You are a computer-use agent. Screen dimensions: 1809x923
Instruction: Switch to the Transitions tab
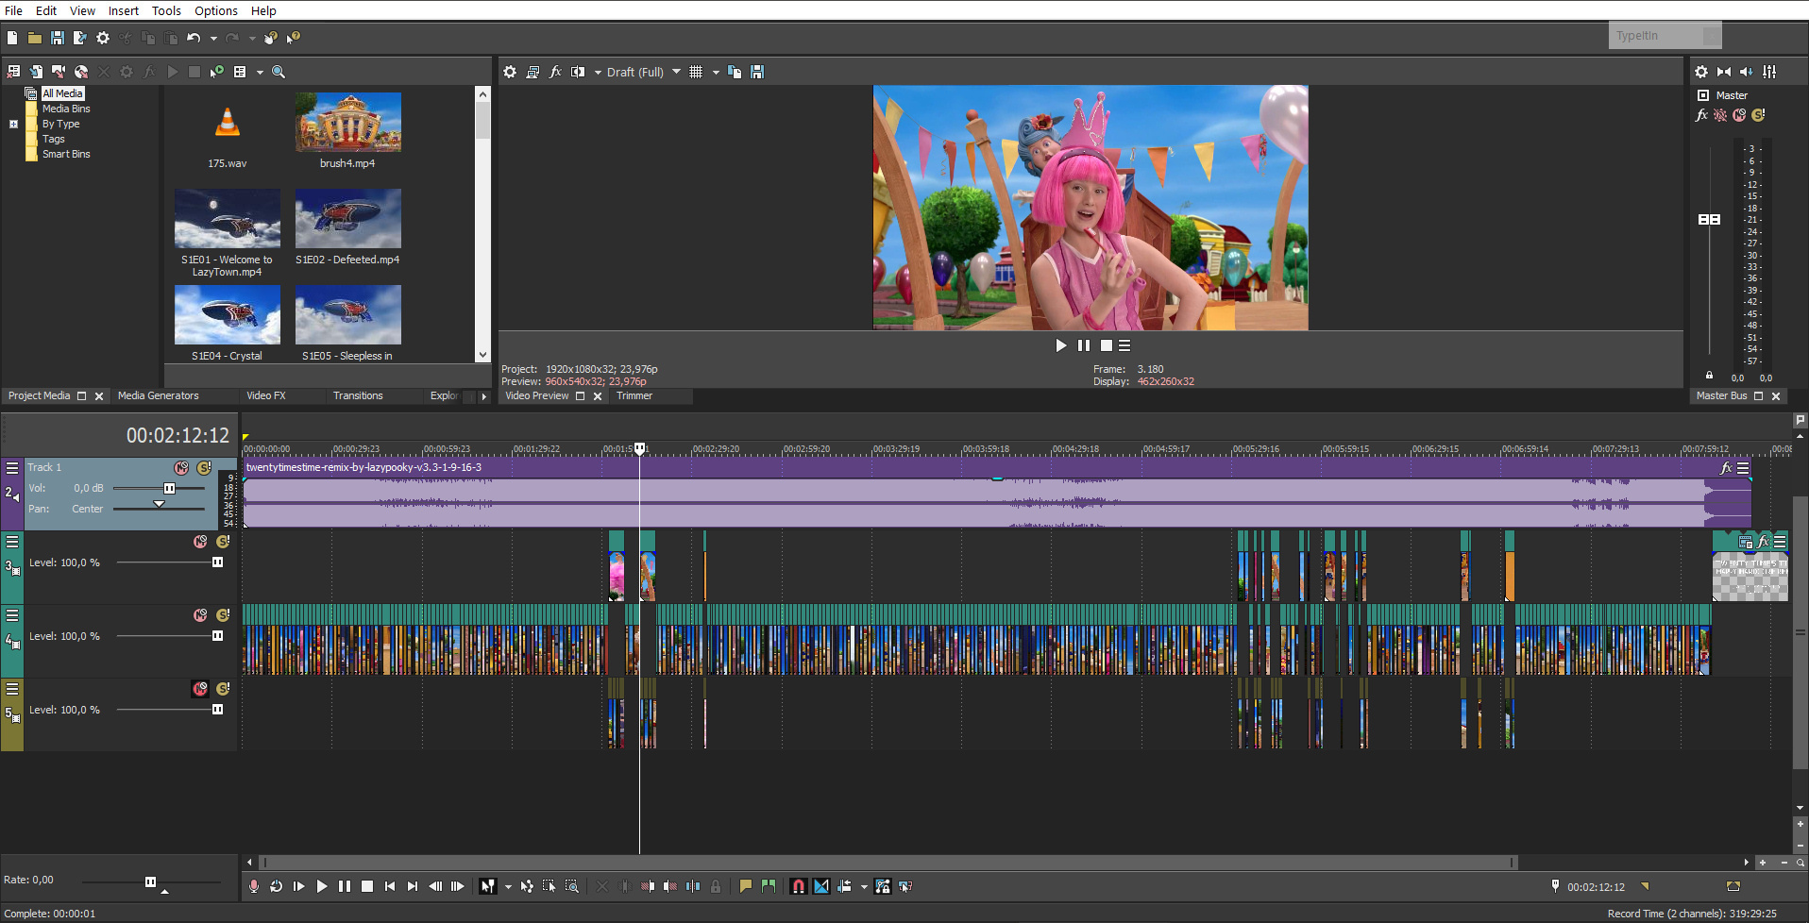click(358, 395)
